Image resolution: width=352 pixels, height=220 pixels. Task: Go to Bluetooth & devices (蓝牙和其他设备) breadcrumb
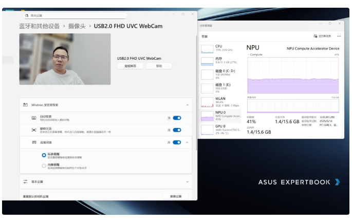tap(39, 26)
